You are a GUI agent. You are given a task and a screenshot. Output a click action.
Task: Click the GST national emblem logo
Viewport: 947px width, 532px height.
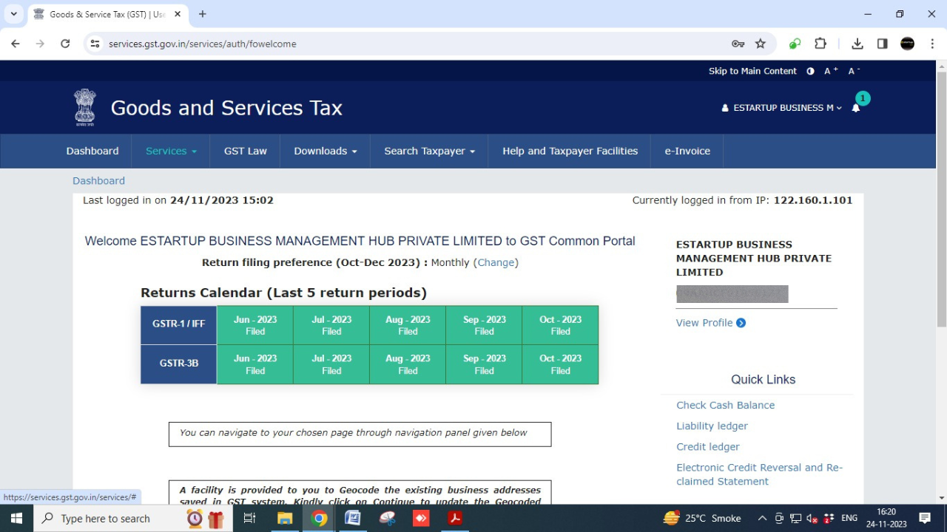point(85,107)
